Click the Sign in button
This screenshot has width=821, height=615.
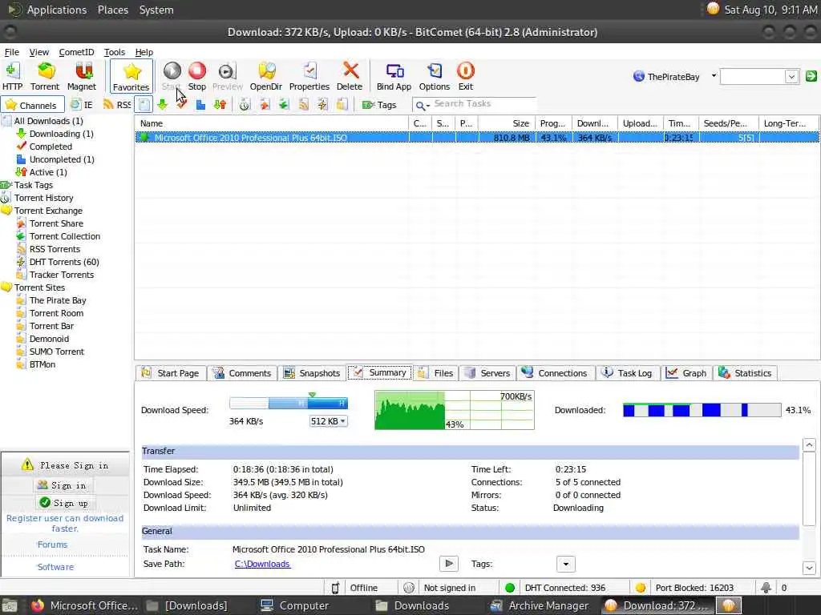63,485
